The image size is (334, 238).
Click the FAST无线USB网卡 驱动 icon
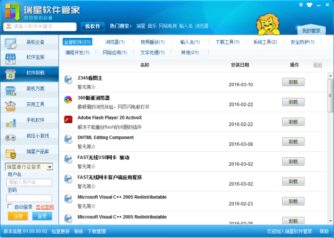point(68,159)
